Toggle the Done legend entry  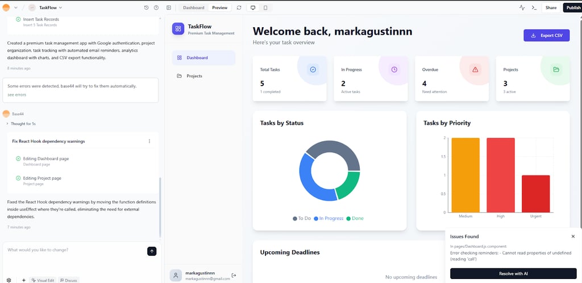point(355,218)
